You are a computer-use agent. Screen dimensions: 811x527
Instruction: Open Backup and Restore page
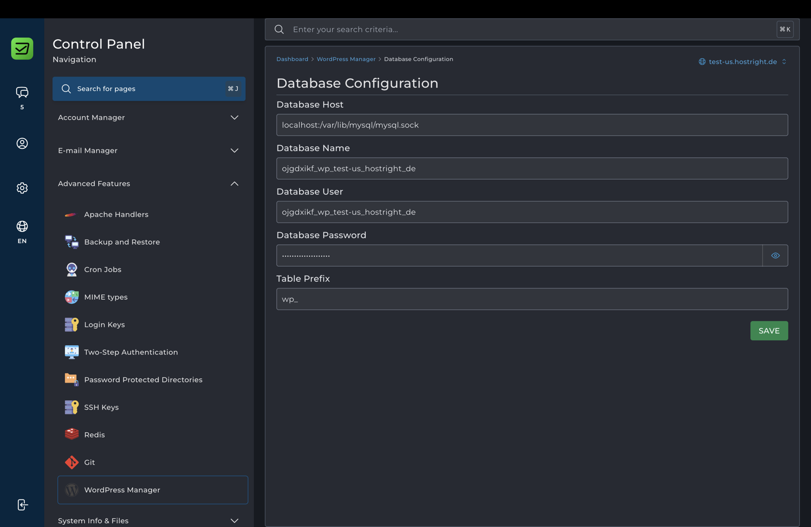point(122,242)
